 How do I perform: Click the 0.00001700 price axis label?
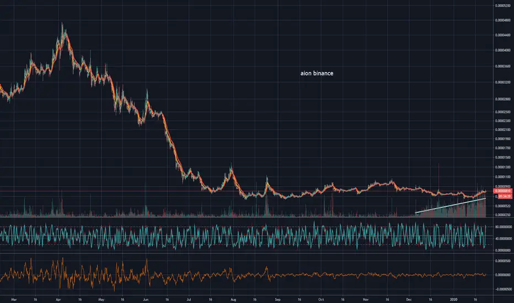pos(503,148)
